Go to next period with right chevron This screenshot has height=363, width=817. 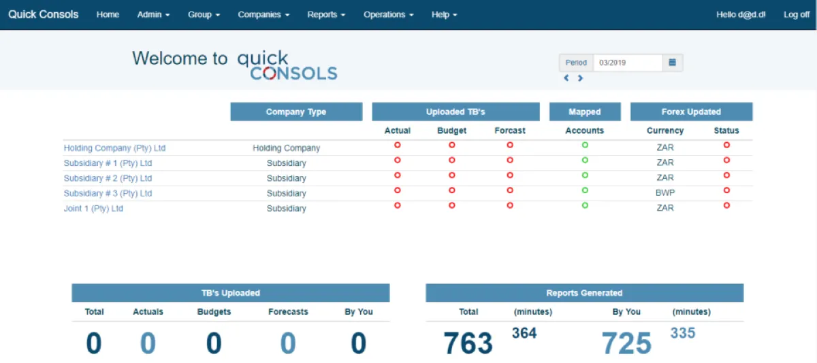click(x=580, y=78)
